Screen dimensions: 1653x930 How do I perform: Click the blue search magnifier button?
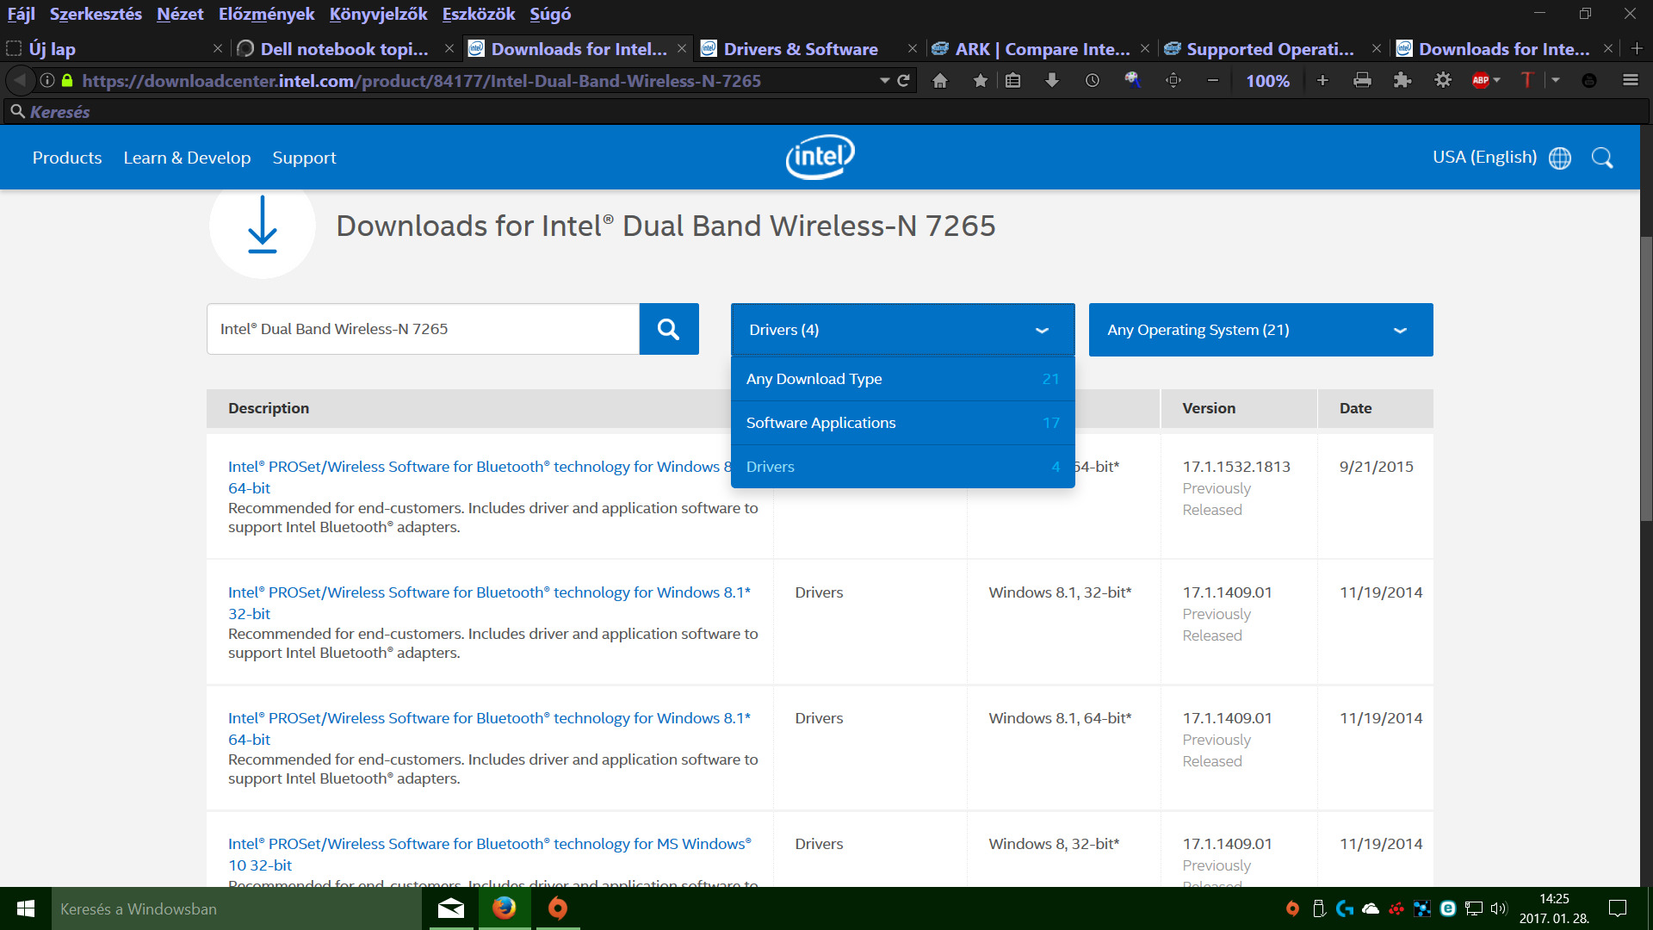[x=669, y=329]
